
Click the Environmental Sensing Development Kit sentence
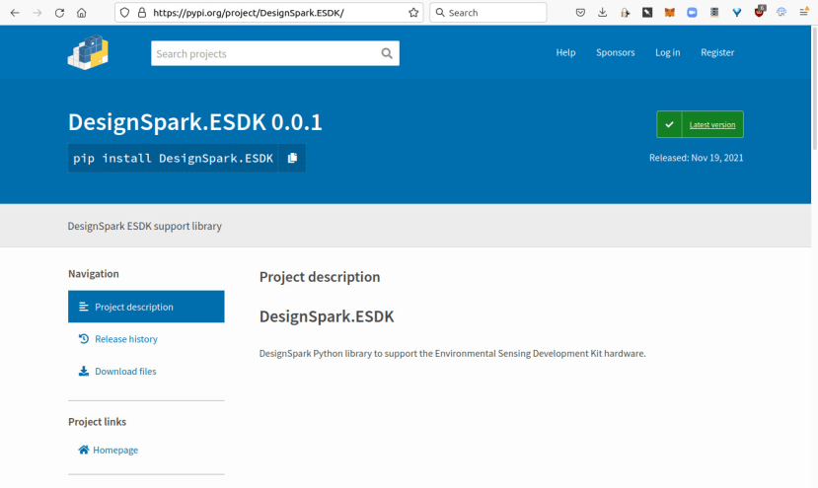[x=452, y=354]
